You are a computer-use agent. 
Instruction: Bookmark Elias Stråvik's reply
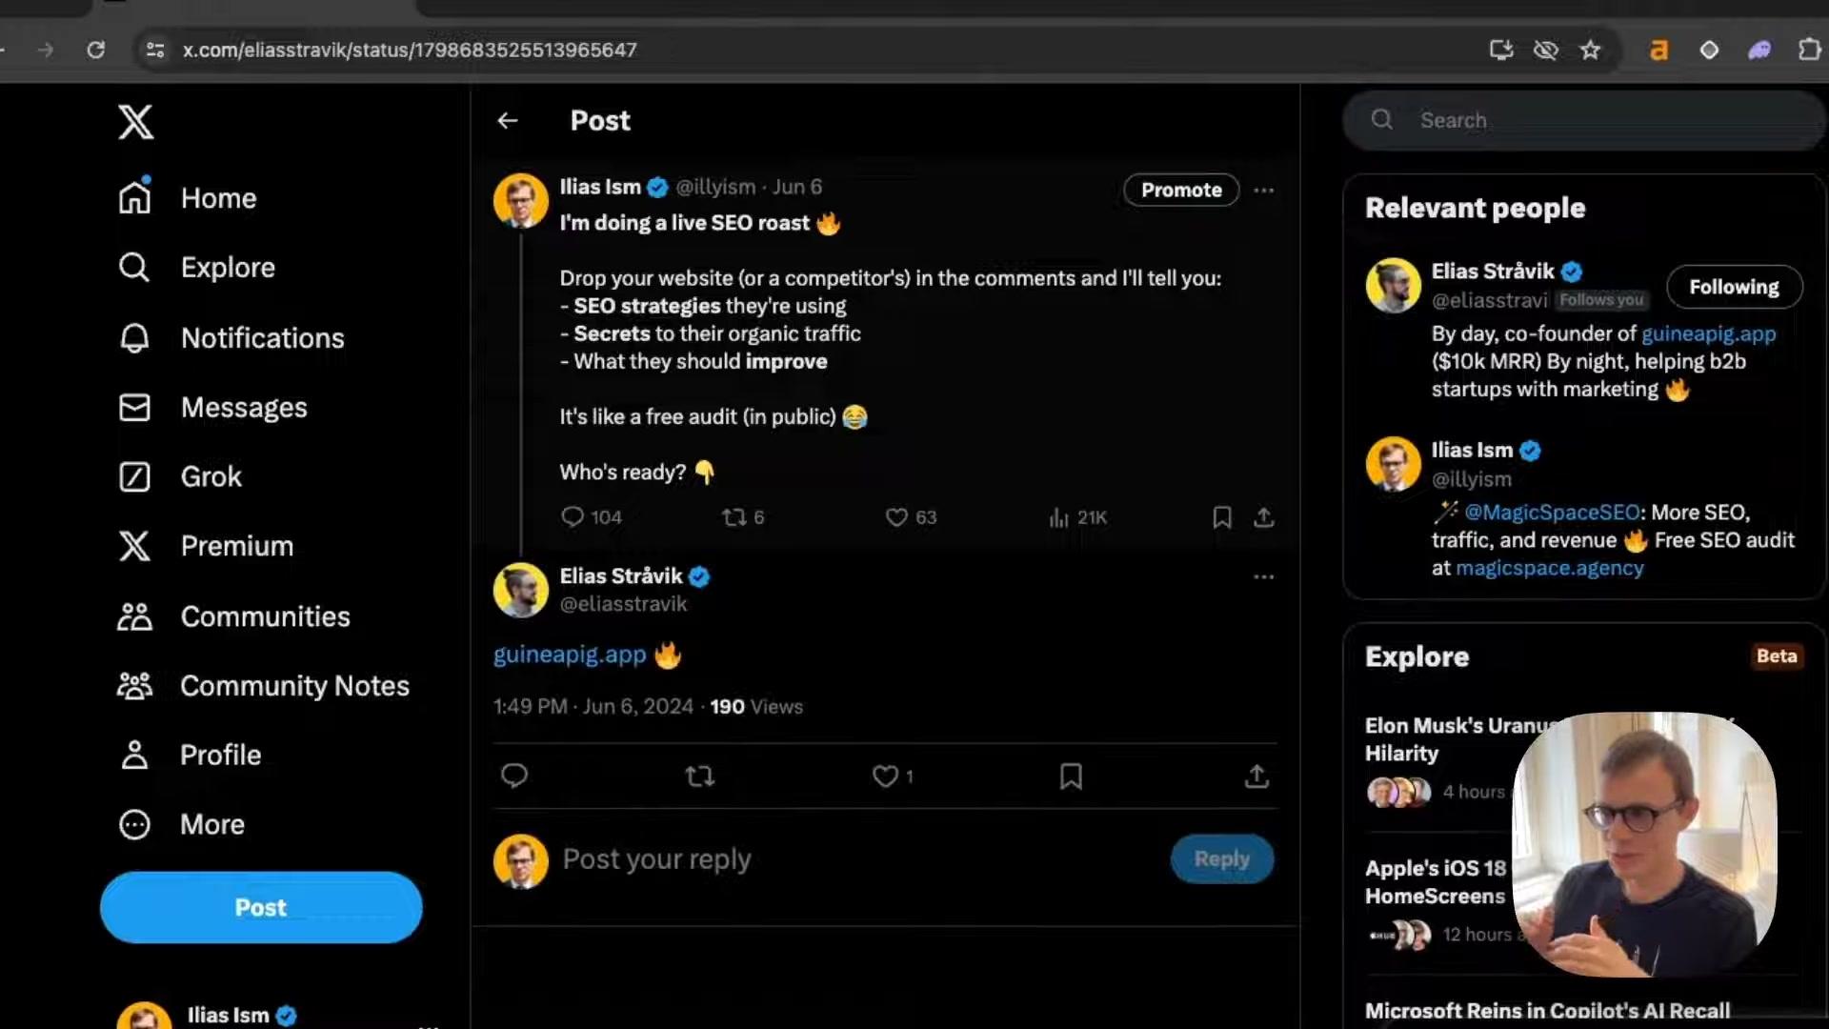coord(1071,777)
